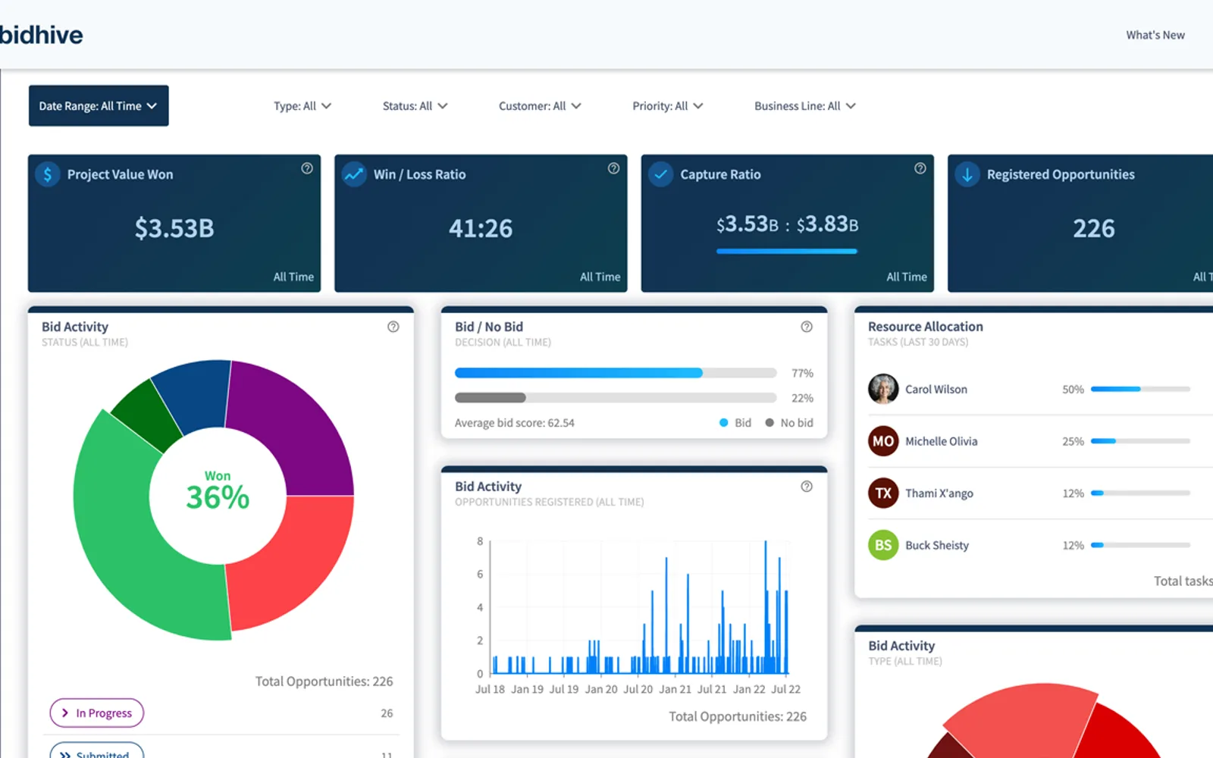Viewport: 1213px width, 758px height.
Task: Click the 226 Registered Opportunities value
Action: pyautogui.click(x=1094, y=228)
